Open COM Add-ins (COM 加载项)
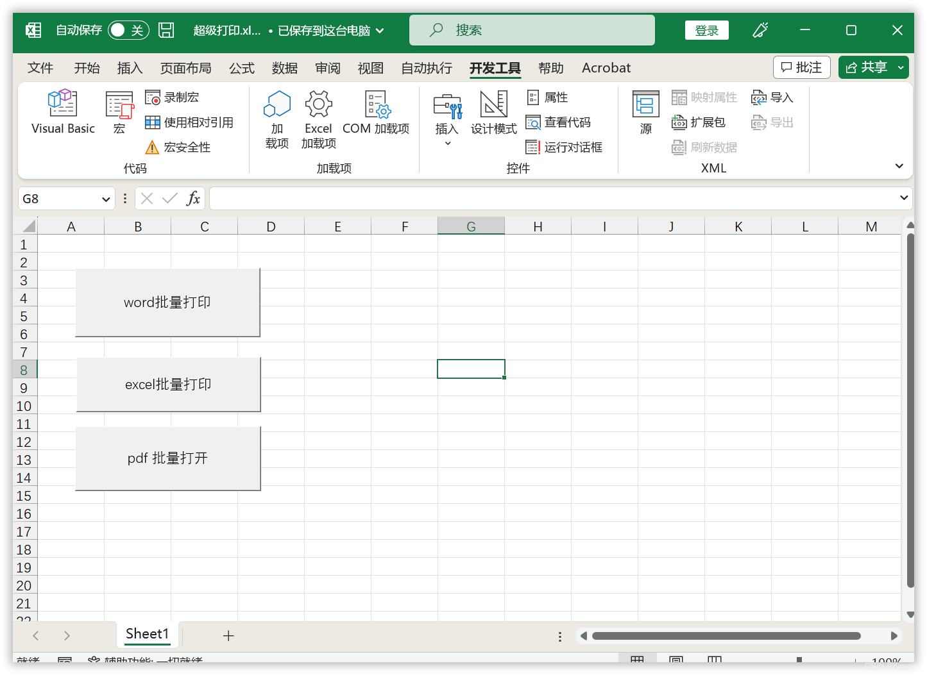Viewport: 927px width, 675px height. pyautogui.click(x=376, y=112)
